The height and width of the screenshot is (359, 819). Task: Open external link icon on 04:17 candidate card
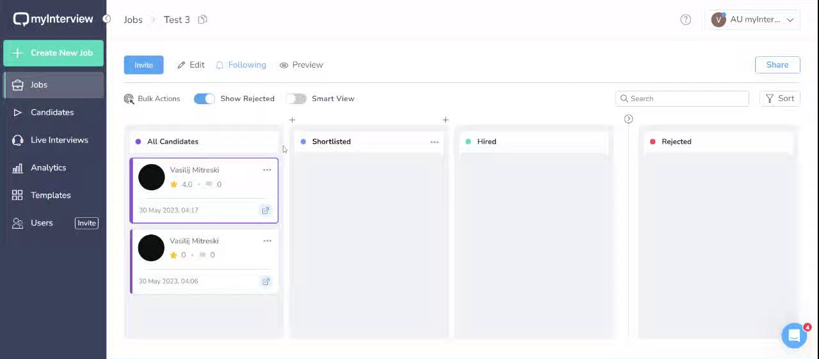[x=266, y=210]
